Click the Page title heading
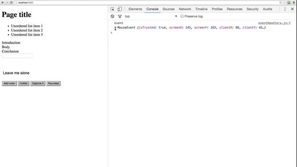Screen dimensions: 297x167 [17, 14]
